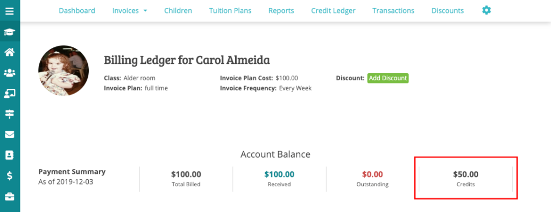Click the graduation cap sidebar icon

(x=10, y=32)
